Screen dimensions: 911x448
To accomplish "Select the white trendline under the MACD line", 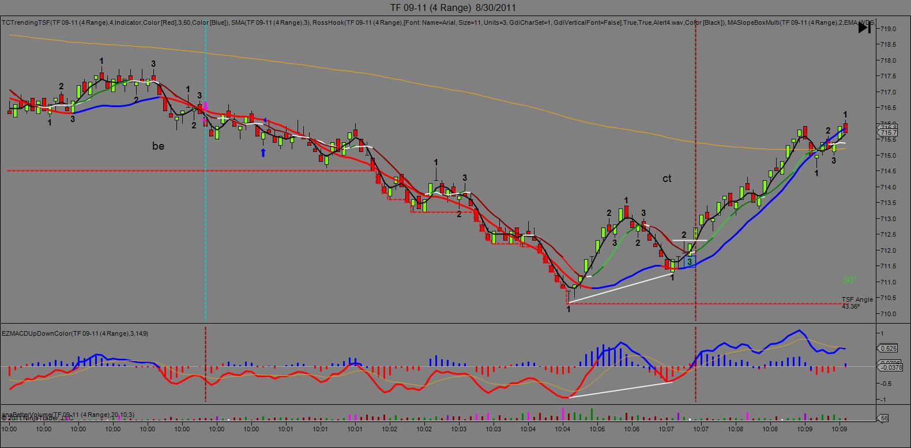I will (620, 390).
